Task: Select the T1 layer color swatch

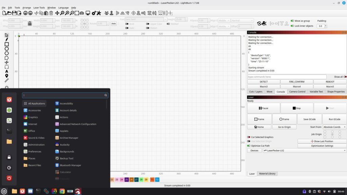Action: [x=152, y=179]
